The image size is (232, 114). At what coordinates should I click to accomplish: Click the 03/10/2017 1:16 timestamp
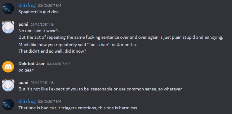tap(42, 24)
